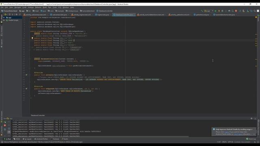Open the Navigate menu
This screenshot has height=146, width=260.
[17, 7]
